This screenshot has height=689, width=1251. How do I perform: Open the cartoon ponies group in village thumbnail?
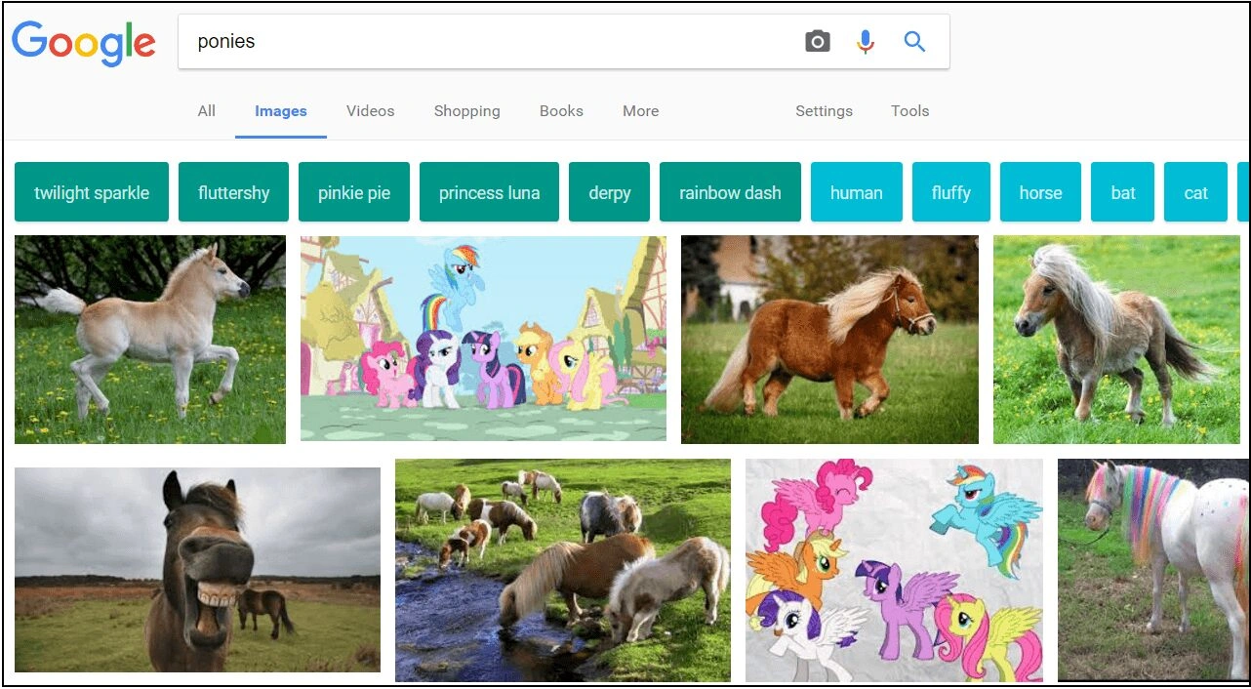[483, 339]
